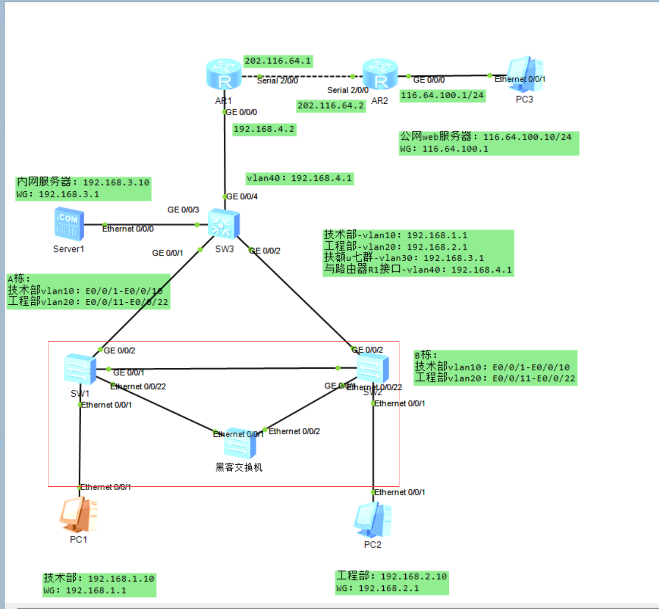Select the PC3 name label
This screenshot has height=609, width=659.
[525, 99]
